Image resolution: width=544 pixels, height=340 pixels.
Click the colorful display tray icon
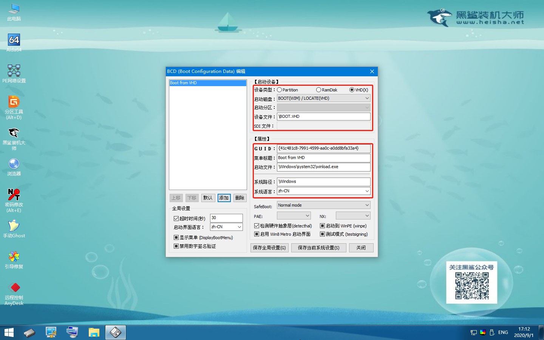483,332
